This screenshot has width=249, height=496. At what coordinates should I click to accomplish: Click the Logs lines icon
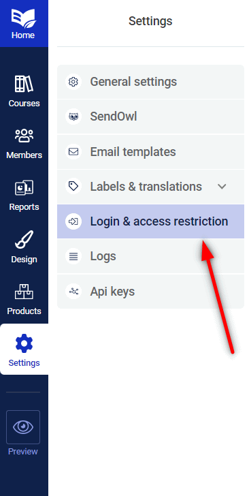click(x=73, y=256)
